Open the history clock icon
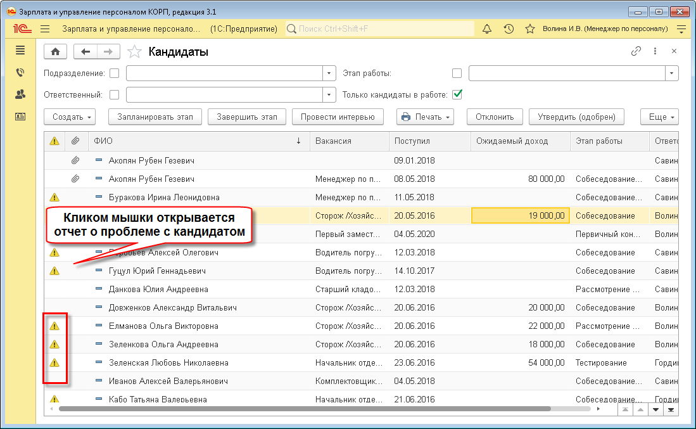This screenshot has width=696, height=429. (509, 29)
